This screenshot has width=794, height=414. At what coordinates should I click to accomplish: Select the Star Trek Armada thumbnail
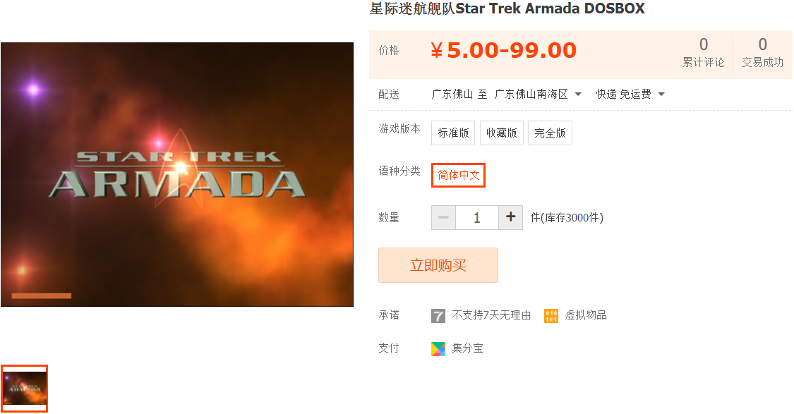[24, 388]
